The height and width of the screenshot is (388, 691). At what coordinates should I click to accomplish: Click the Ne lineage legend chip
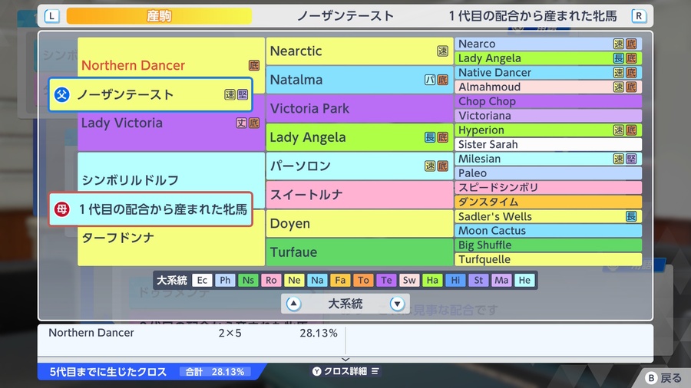pos(294,280)
